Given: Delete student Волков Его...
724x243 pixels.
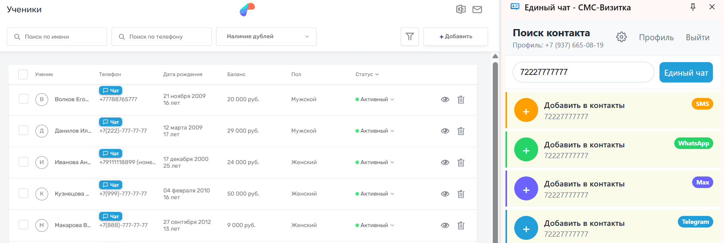Looking at the screenshot, I should 461,100.
